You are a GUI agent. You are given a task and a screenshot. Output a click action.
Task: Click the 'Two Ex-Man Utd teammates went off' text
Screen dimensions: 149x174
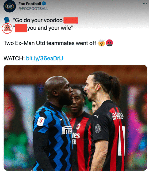point(50,43)
